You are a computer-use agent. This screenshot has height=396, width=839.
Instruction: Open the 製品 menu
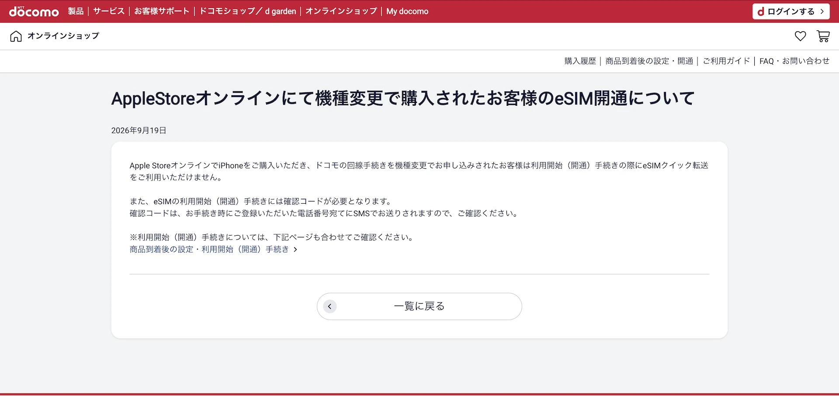point(76,11)
